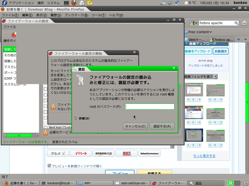The image size is (249, 186).
Task: Select the カスタムルール entry in firewall sidebar
Action: click(15, 84)
